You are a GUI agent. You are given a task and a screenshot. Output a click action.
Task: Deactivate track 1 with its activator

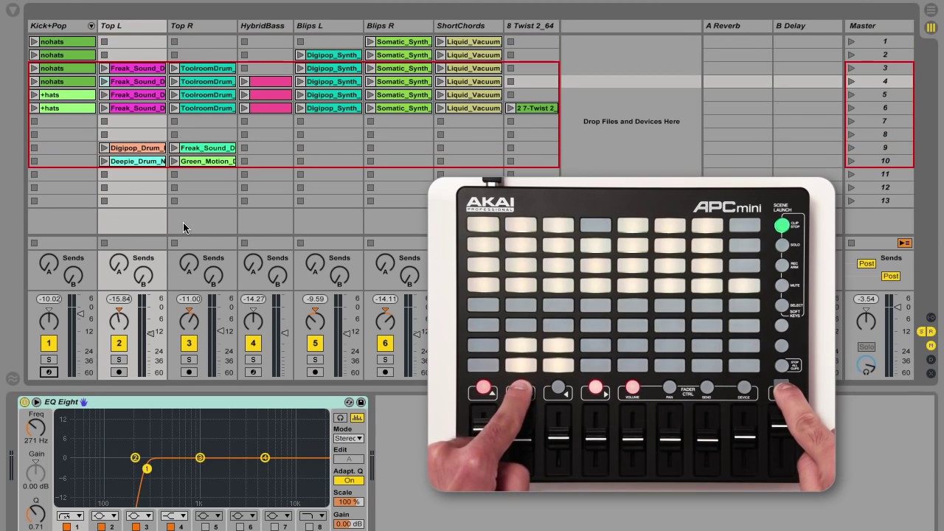click(x=49, y=343)
